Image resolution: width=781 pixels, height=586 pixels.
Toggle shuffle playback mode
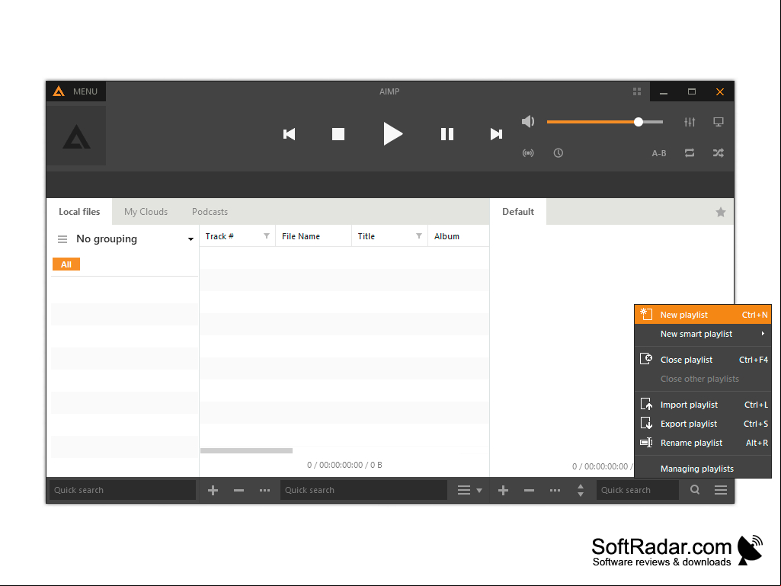719,153
